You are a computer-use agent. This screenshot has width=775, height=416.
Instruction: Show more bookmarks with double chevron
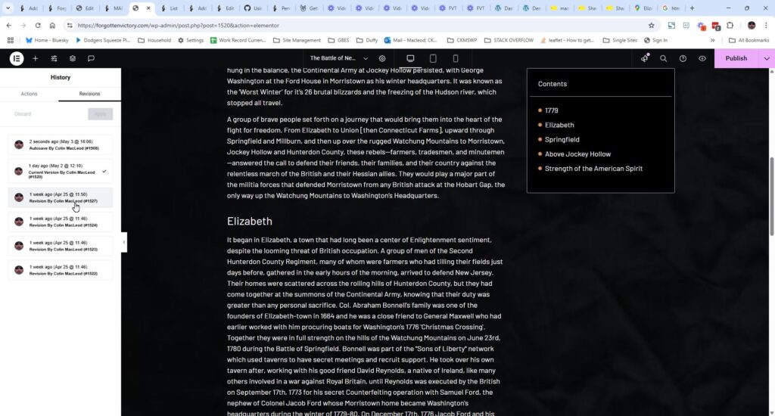pyautogui.click(x=712, y=40)
